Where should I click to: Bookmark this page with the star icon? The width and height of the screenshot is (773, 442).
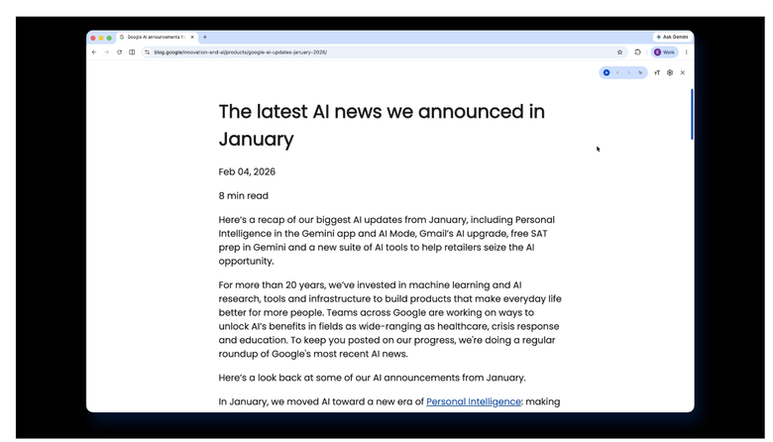pyautogui.click(x=619, y=53)
